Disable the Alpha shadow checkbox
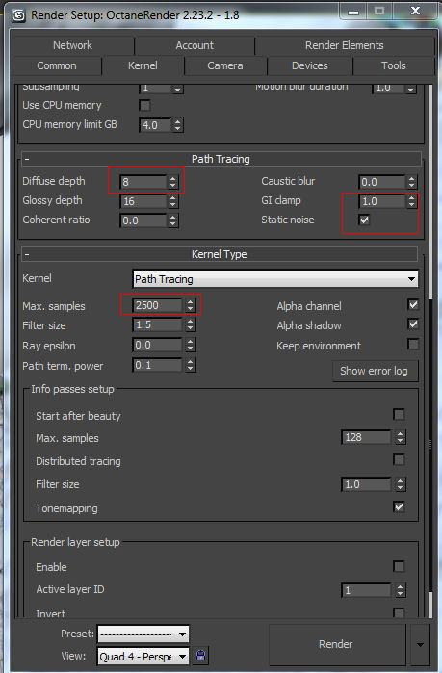The image size is (442, 673). point(413,324)
